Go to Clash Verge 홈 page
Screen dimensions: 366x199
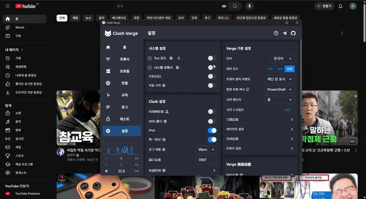click(x=122, y=47)
